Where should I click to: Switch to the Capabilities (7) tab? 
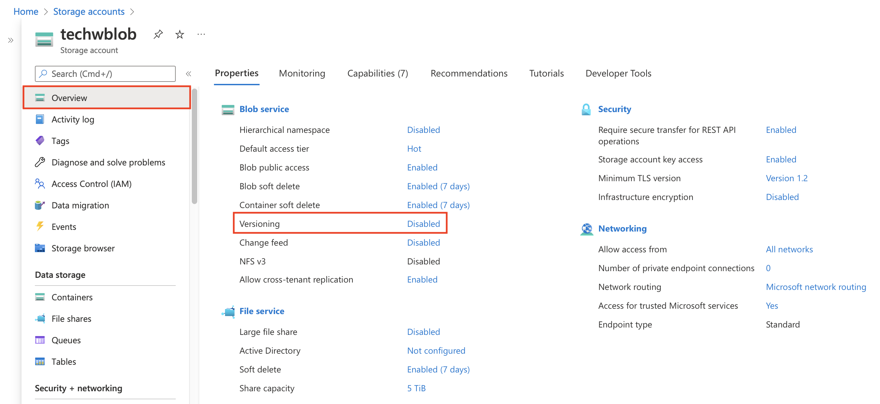pos(377,73)
